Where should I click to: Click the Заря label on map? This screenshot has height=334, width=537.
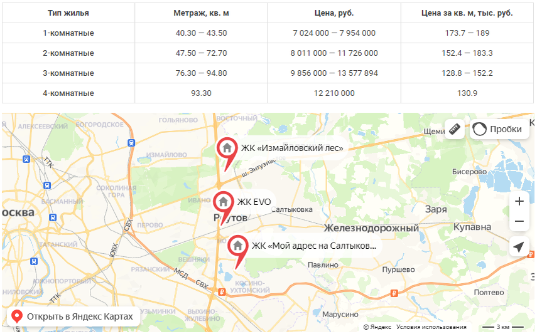point(436,209)
